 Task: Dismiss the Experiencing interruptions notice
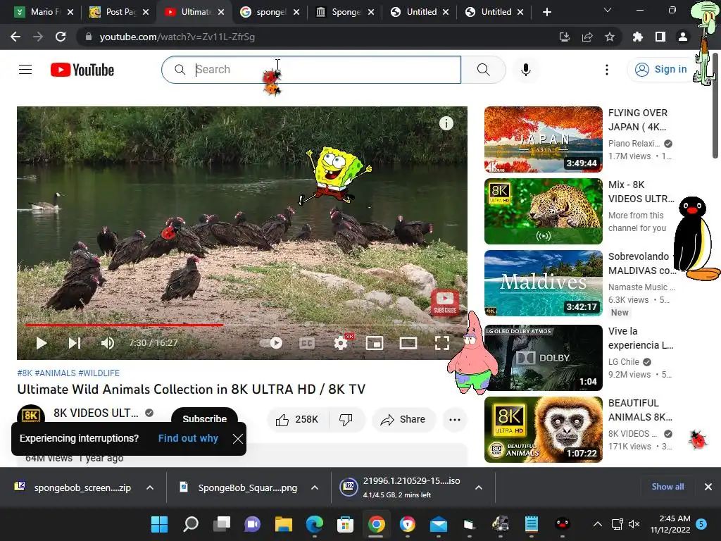tap(238, 438)
